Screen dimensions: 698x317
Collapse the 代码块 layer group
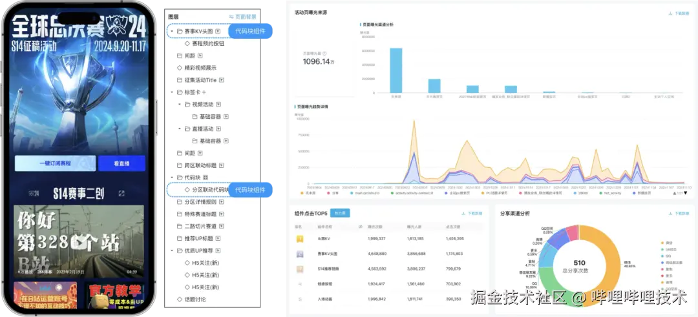(173, 178)
